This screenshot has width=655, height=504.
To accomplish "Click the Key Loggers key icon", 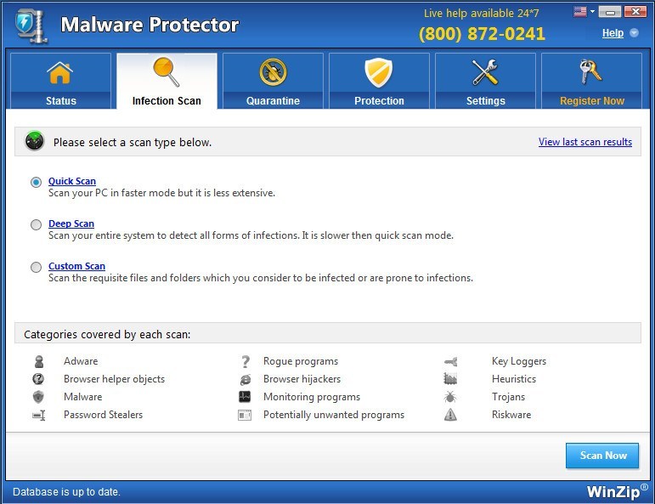I will click(450, 361).
